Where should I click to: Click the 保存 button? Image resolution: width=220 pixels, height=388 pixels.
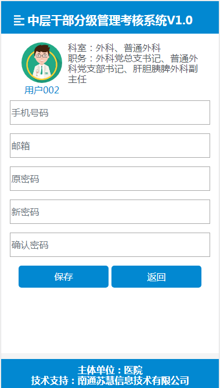point(63,277)
